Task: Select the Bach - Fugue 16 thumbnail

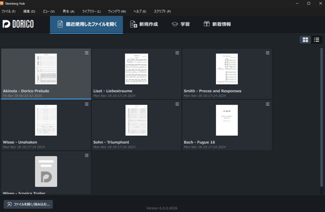Action: click(227, 120)
